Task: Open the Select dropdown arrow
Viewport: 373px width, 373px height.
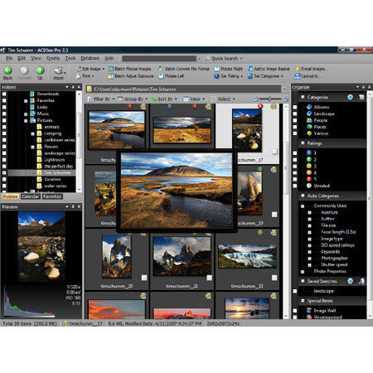Action: click(x=234, y=99)
